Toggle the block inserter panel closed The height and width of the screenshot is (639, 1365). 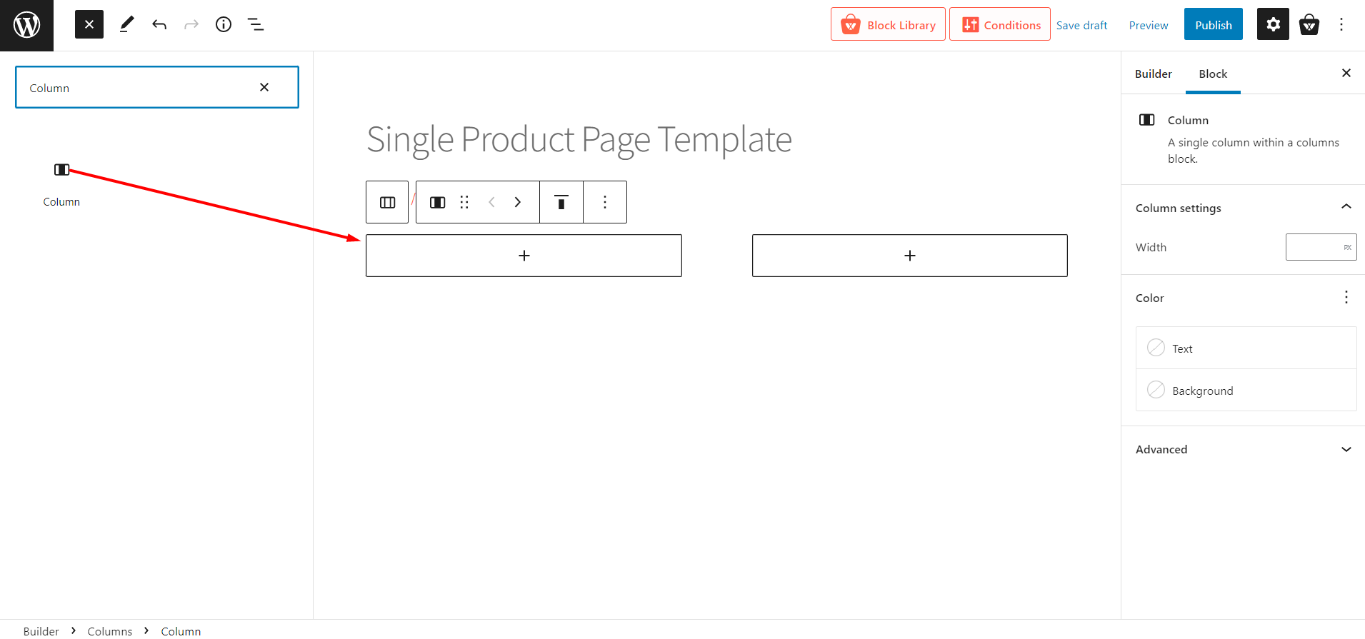tap(89, 24)
